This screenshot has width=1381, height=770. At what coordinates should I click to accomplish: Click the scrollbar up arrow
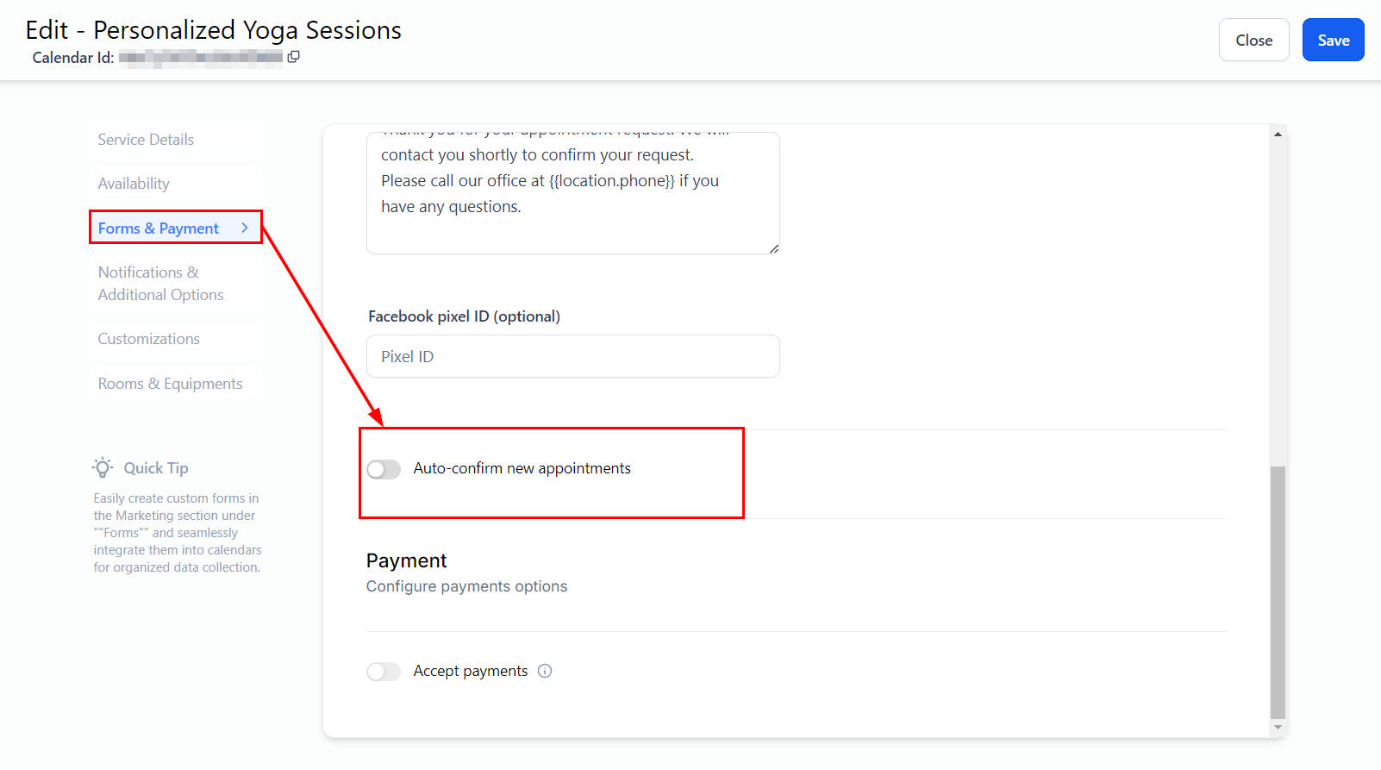click(x=1278, y=134)
